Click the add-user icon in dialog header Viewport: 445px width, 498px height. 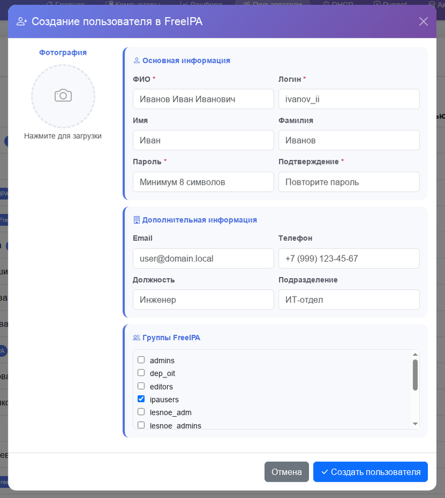[x=22, y=22]
